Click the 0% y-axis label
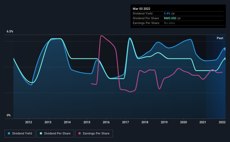Viewport: 230px width, 142px height. pyautogui.click(x=9, y=115)
